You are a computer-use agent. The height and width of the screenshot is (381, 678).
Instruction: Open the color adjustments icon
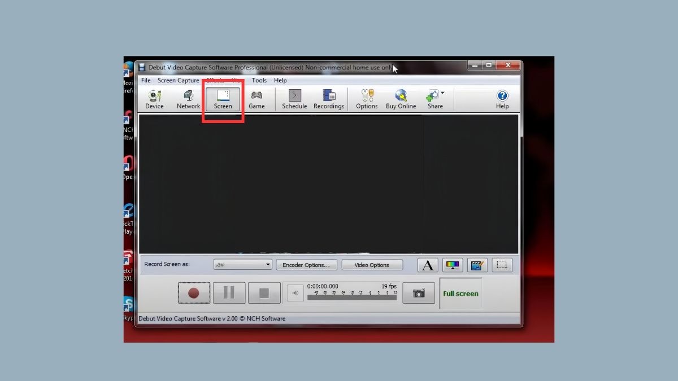pyautogui.click(x=452, y=265)
